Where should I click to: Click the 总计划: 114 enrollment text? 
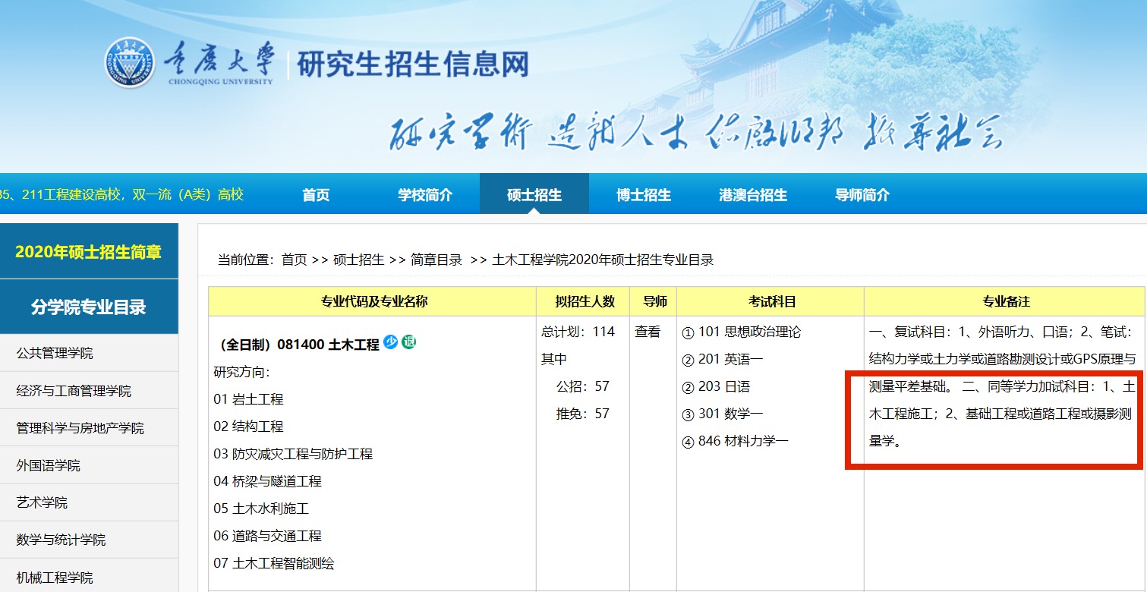pos(578,332)
